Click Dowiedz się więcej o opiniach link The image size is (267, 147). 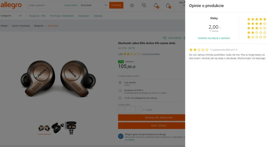214,38
